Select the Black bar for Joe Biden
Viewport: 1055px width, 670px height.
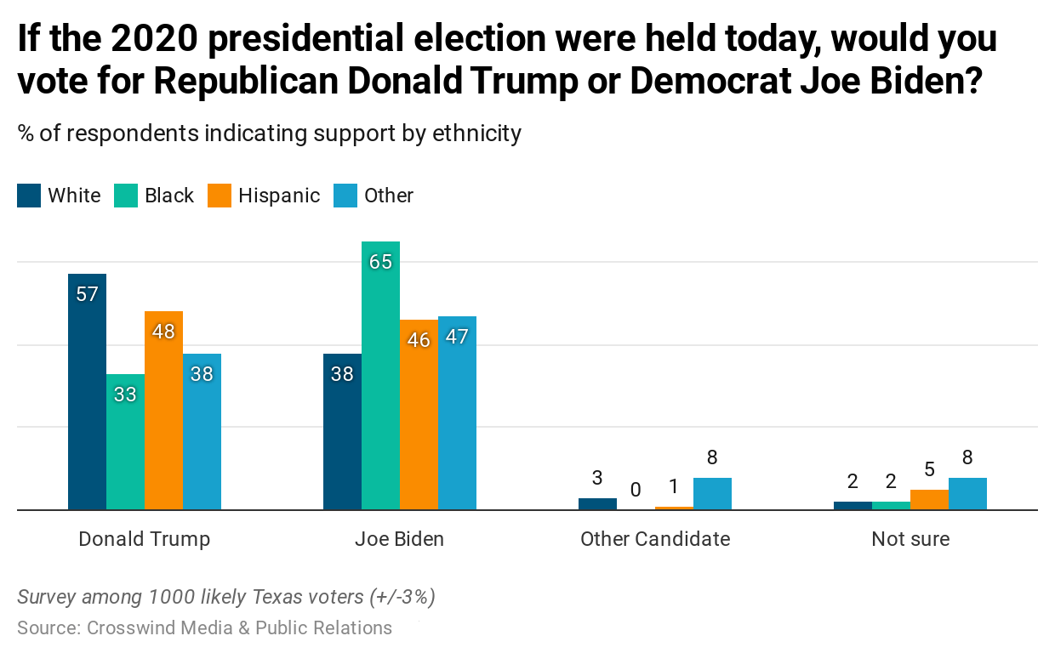point(380,376)
